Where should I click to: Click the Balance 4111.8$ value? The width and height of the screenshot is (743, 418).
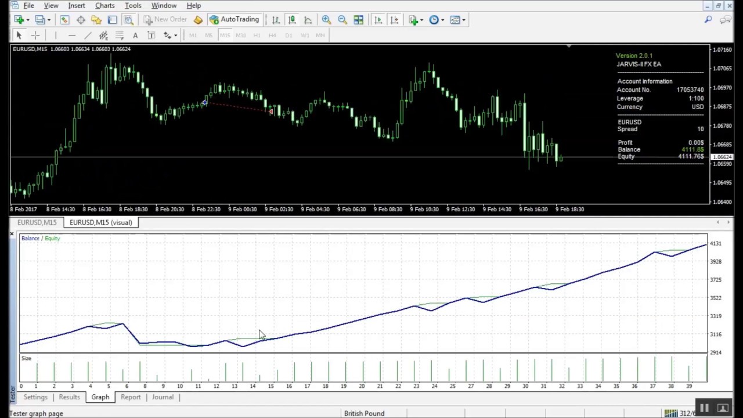692,150
